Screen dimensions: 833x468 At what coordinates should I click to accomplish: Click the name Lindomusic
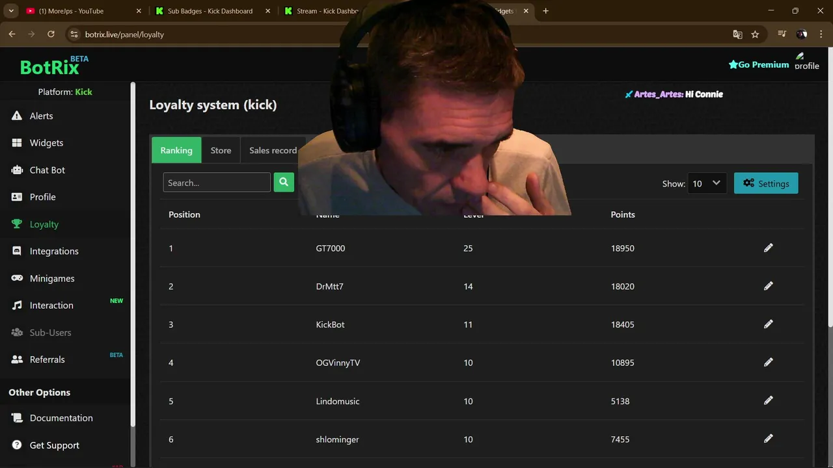(338, 401)
